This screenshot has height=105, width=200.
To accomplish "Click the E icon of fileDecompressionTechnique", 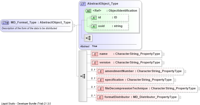I will click(101, 89).
